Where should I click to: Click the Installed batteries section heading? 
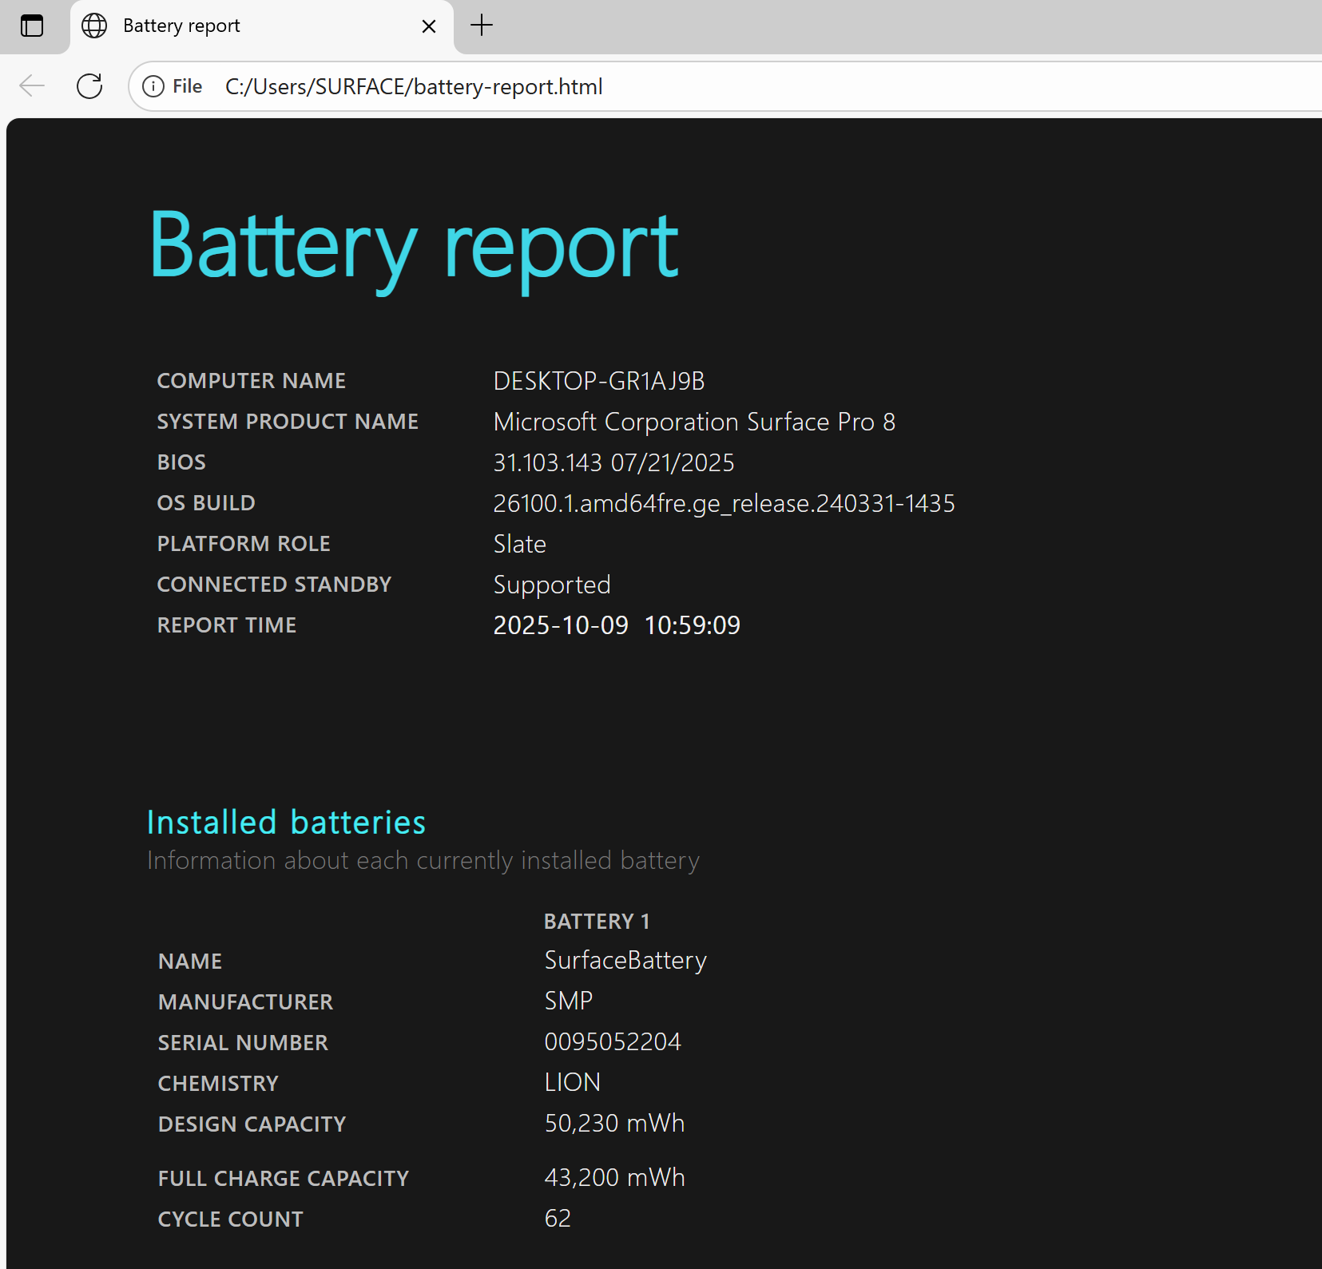pyautogui.click(x=286, y=823)
